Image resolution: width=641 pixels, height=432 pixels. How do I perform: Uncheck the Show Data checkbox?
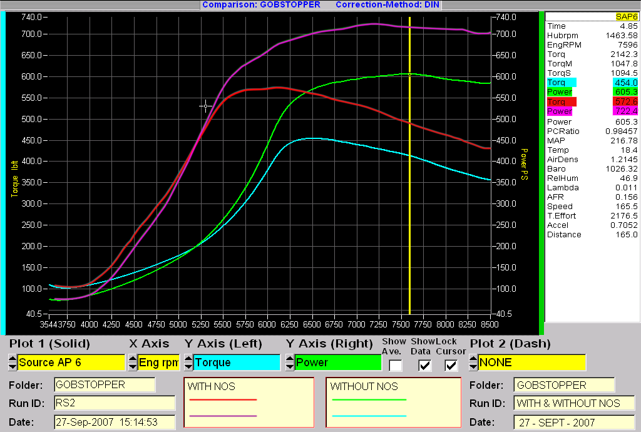pos(425,366)
